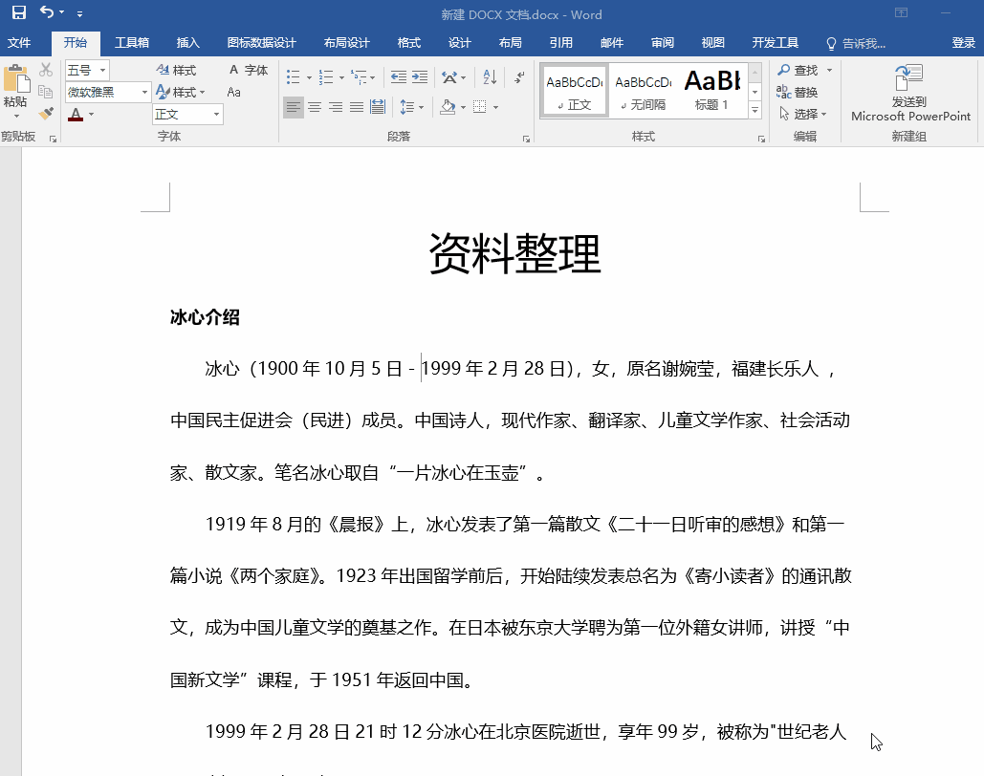This screenshot has width=984, height=776.
Task: Click the 告诉我 Tell Me search box
Action: point(857,43)
